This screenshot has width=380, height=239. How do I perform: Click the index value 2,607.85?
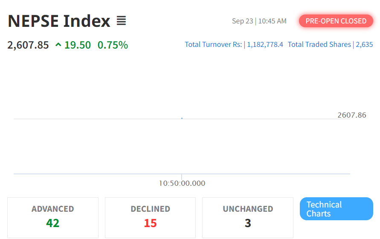(x=28, y=45)
